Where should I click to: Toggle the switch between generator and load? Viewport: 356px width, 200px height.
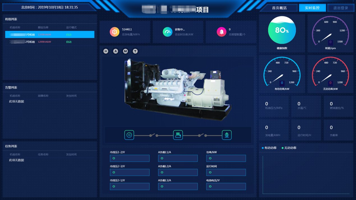153,135
